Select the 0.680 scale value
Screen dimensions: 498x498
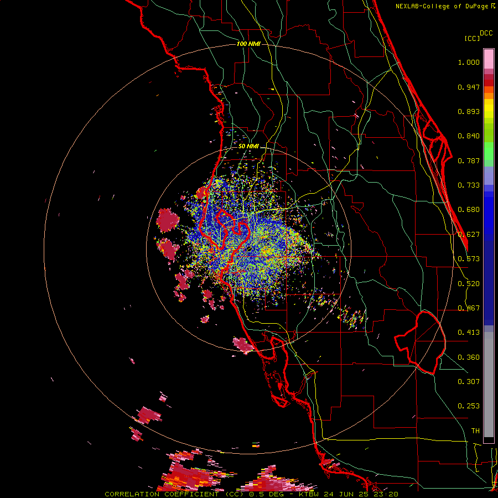469,210
